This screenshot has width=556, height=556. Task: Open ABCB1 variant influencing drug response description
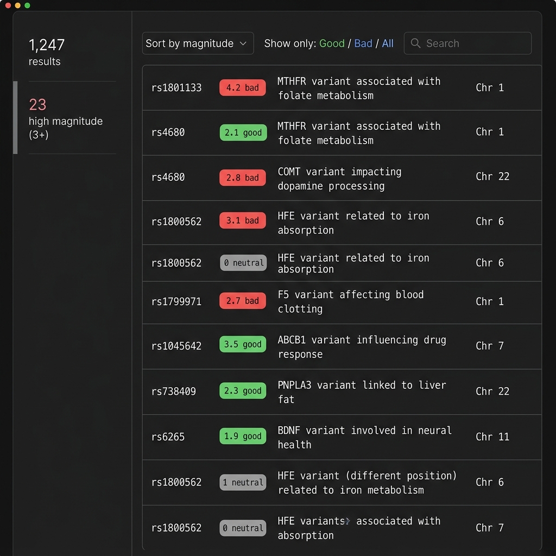click(362, 347)
